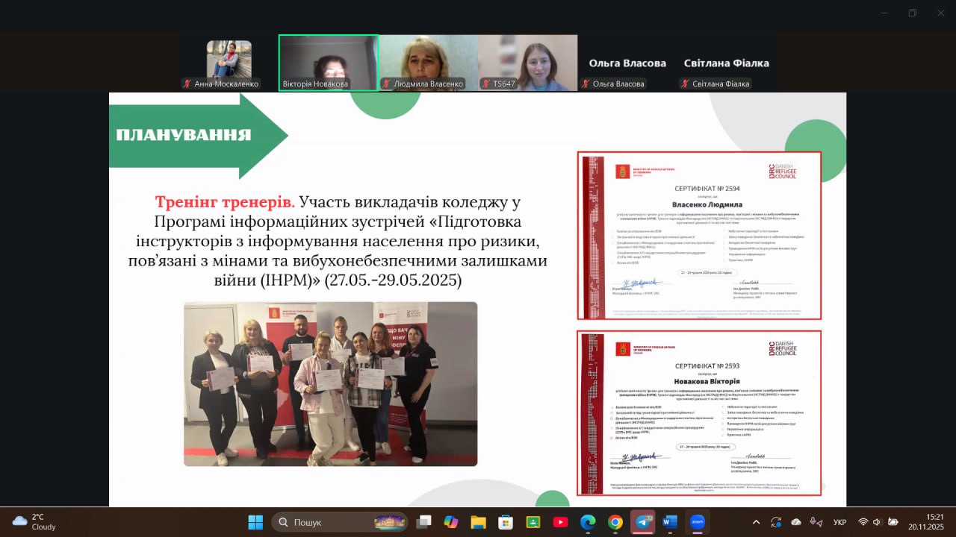The image size is (956, 537).
Task: Switch the УКР keyboard language
Action: 839,522
